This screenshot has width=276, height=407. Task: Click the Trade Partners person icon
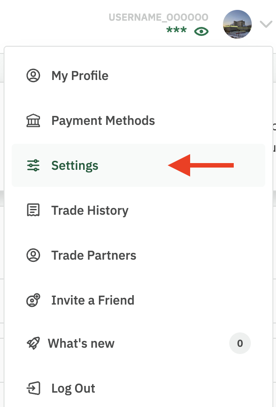point(33,255)
